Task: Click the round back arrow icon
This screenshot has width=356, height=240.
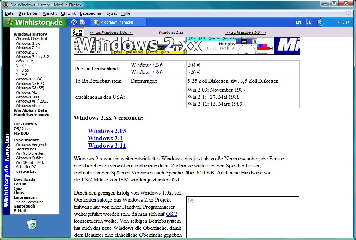Action: [320, 22]
